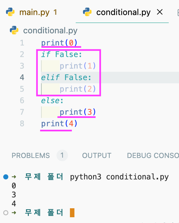Click the Python icon in the breadcrumb
Screen dimensions: 179x223
[14, 30]
